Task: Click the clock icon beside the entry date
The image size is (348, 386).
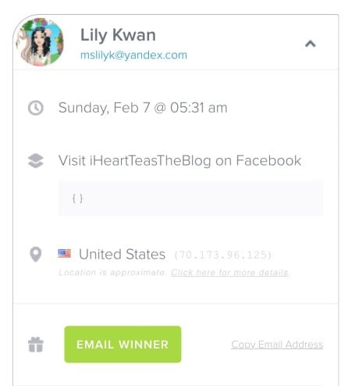Action: [x=36, y=108]
